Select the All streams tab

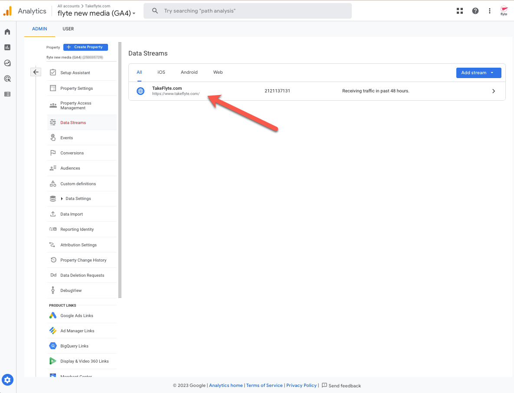coord(139,72)
